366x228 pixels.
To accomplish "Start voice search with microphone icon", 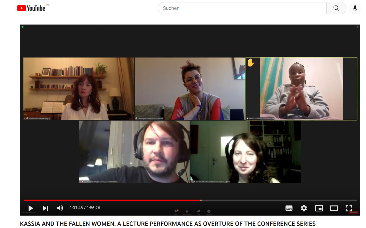I will (x=355, y=8).
